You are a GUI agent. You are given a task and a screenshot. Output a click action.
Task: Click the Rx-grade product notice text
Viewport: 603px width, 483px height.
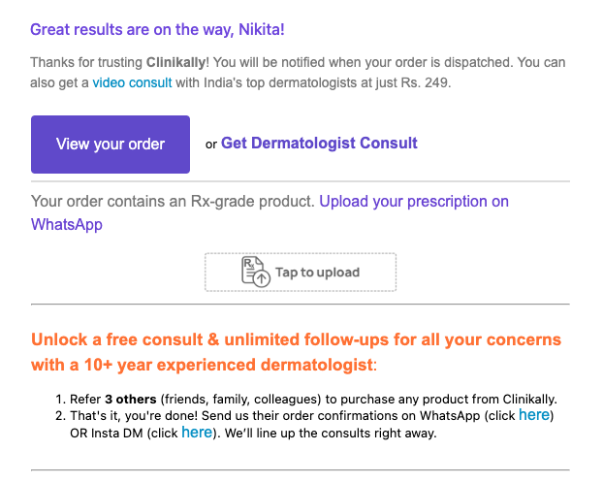pyautogui.click(x=174, y=202)
